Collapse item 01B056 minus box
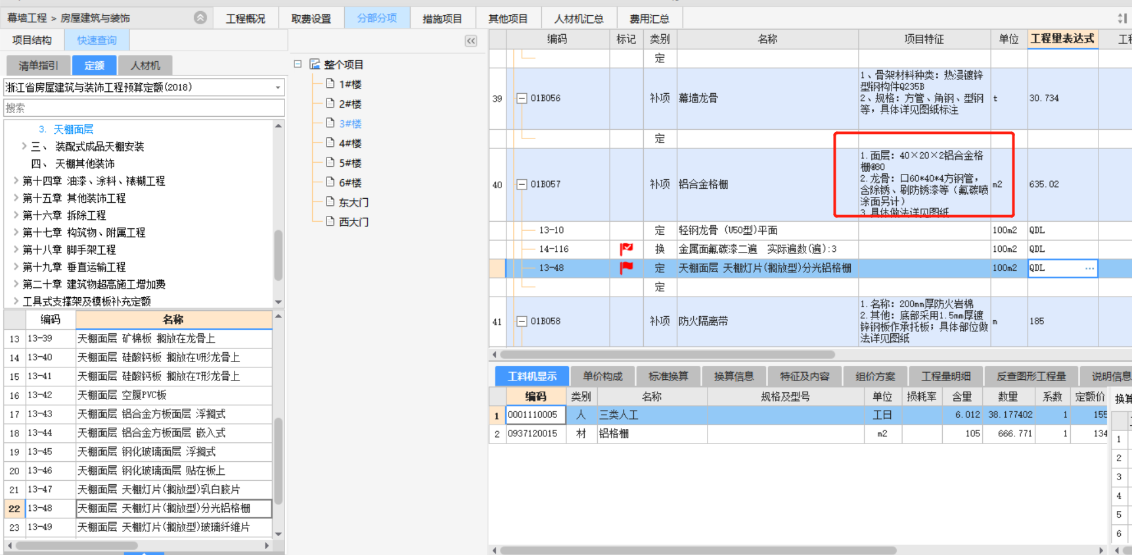The height and width of the screenshot is (555, 1132). point(522,98)
